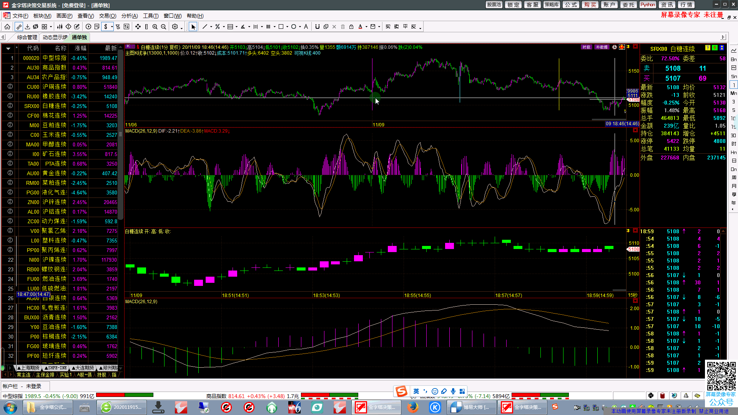Click the Python button in title bar
The image size is (738, 415).
point(648,5)
